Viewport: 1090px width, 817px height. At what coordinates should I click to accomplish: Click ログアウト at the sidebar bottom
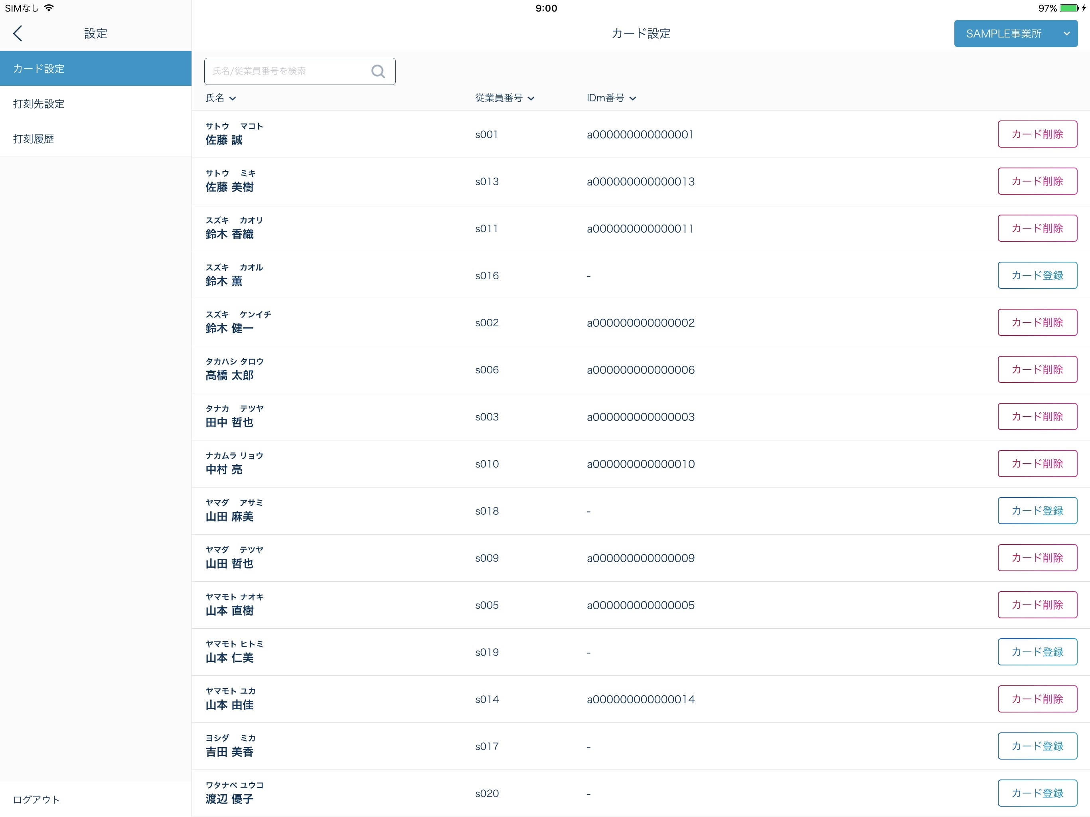[x=36, y=799]
